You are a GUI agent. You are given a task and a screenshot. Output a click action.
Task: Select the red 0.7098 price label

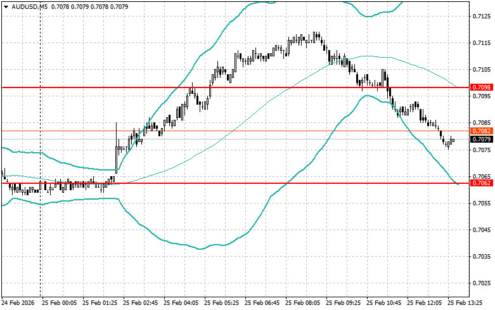coord(482,87)
